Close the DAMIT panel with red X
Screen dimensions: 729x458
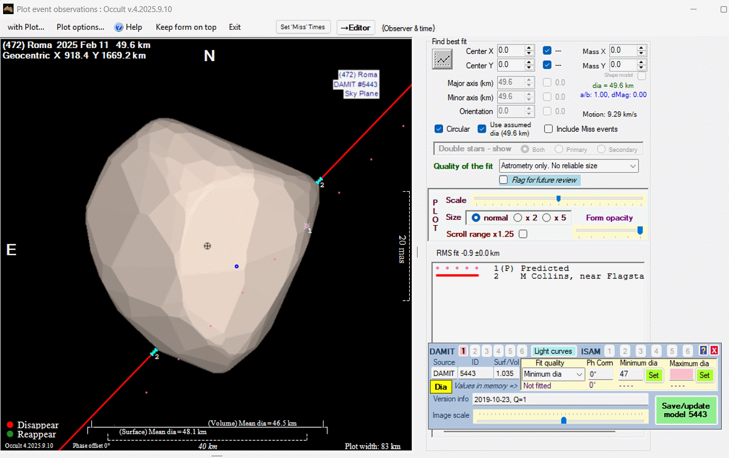tap(714, 350)
